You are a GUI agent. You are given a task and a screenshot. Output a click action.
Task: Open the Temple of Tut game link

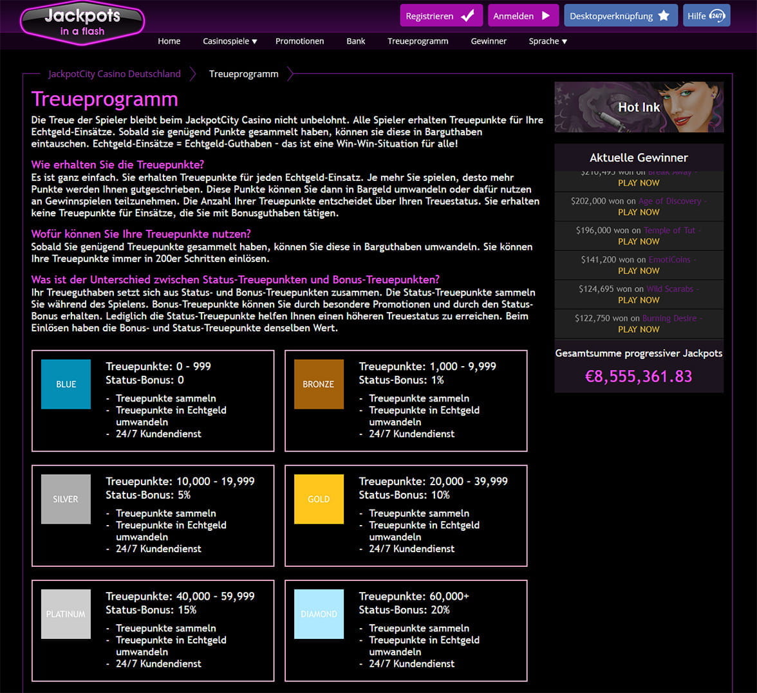tap(669, 230)
